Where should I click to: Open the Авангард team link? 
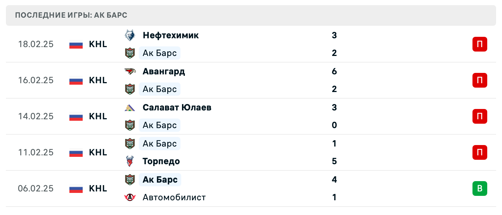[164, 71]
